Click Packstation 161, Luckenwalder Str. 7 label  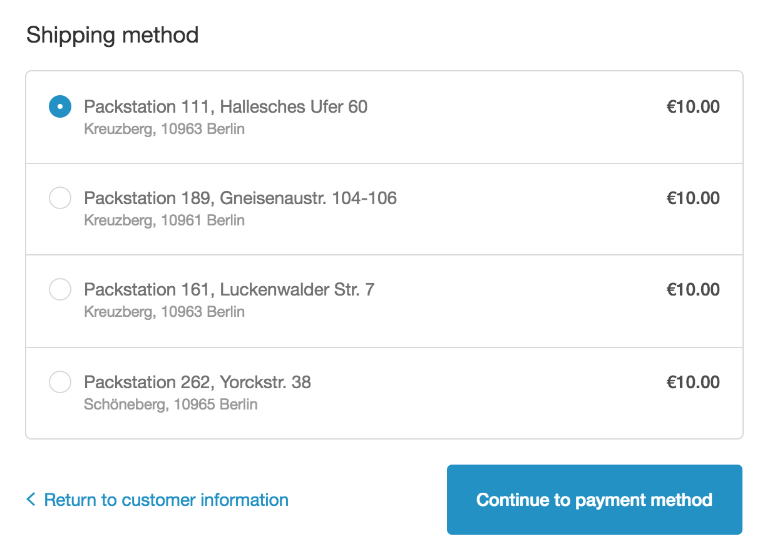coord(229,290)
